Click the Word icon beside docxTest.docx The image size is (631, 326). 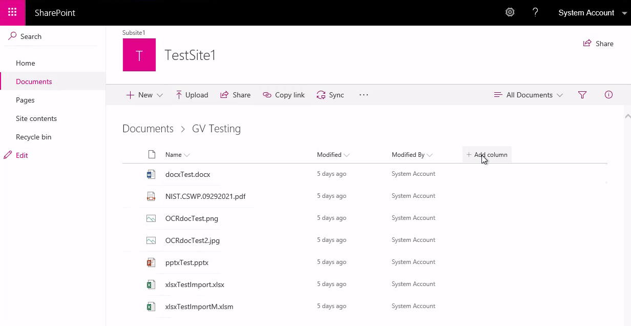click(151, 174)
